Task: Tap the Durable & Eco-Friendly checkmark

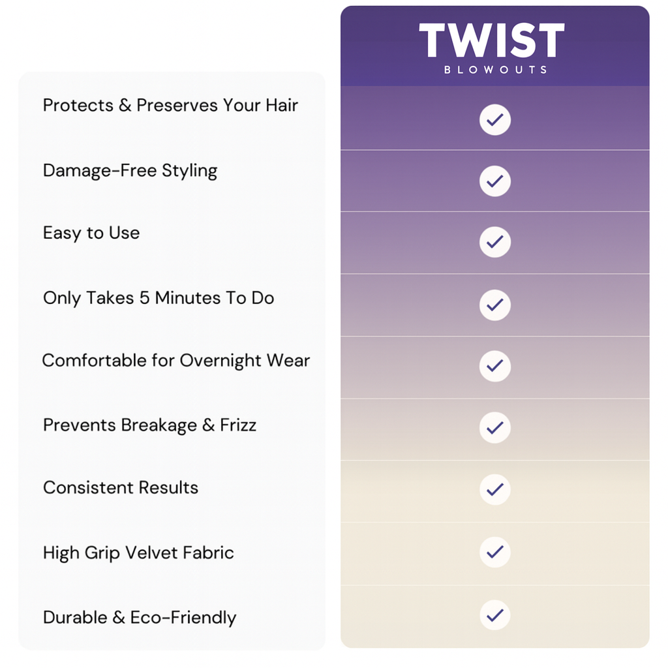Action: coord(495,615)
